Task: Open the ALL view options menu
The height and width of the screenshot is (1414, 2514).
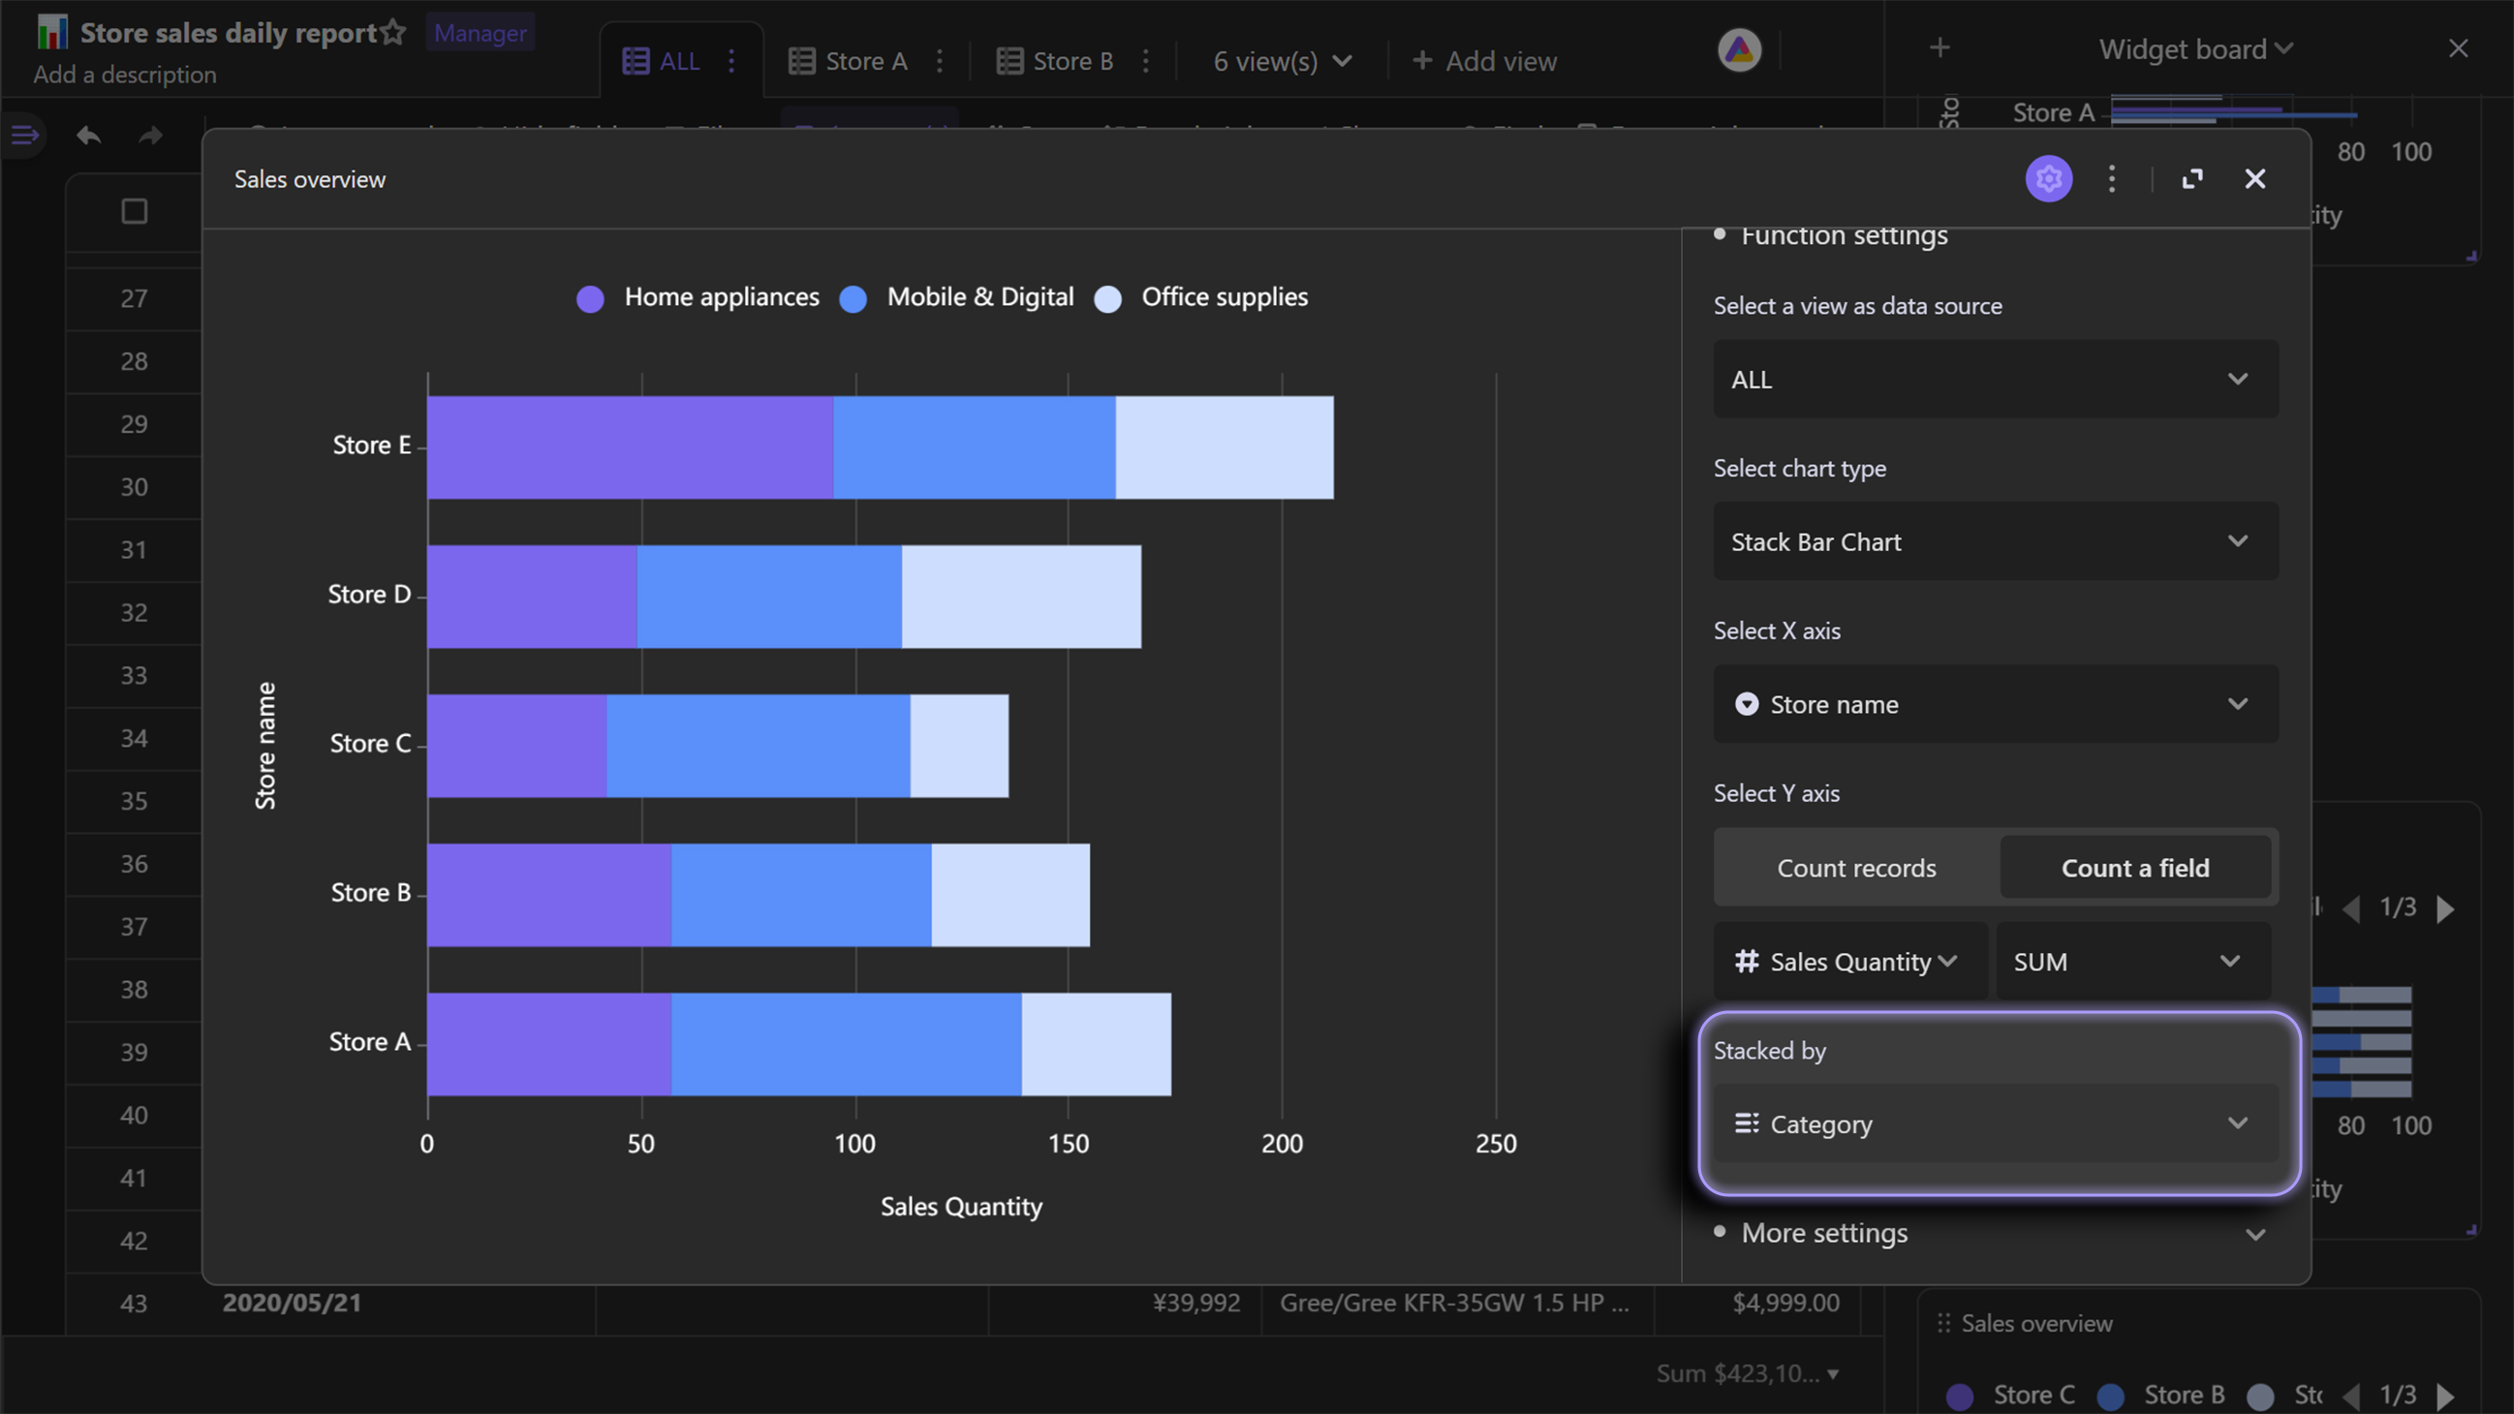Action: tap(731, 60)
